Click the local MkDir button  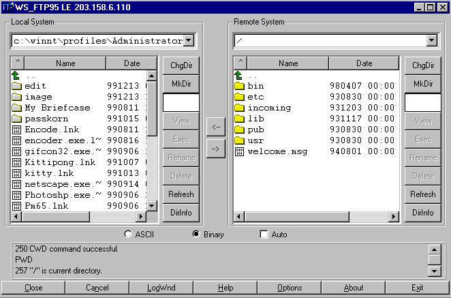pyautogui.click(x=181, y=84)
